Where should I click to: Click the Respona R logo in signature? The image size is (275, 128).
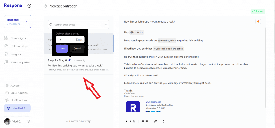(x=133, y=107)
